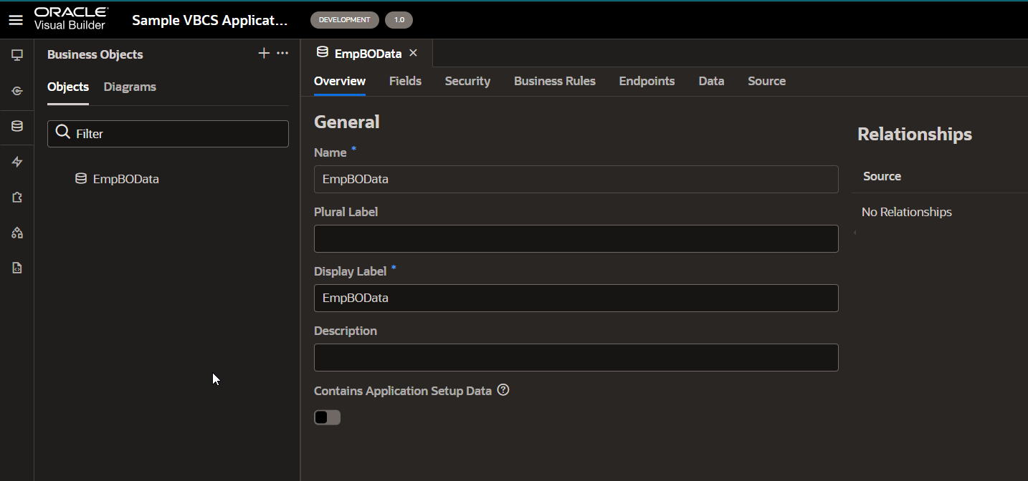
Task: Click into the Plural Label field
Action: click(576, 238)
